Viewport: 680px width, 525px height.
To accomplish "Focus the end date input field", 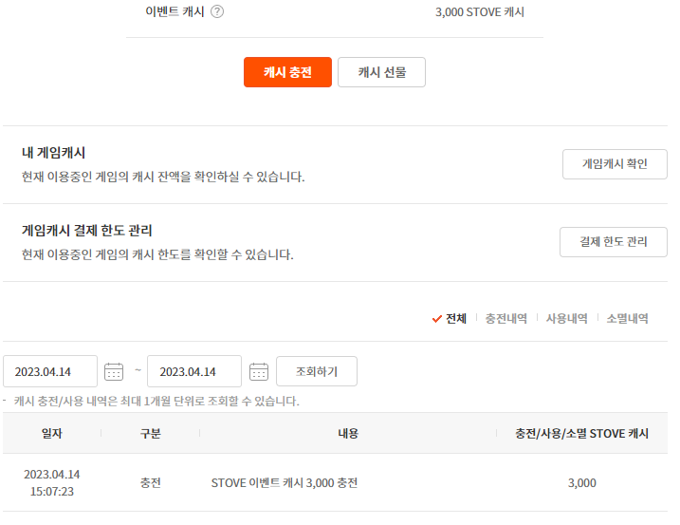I will [195, 371].
